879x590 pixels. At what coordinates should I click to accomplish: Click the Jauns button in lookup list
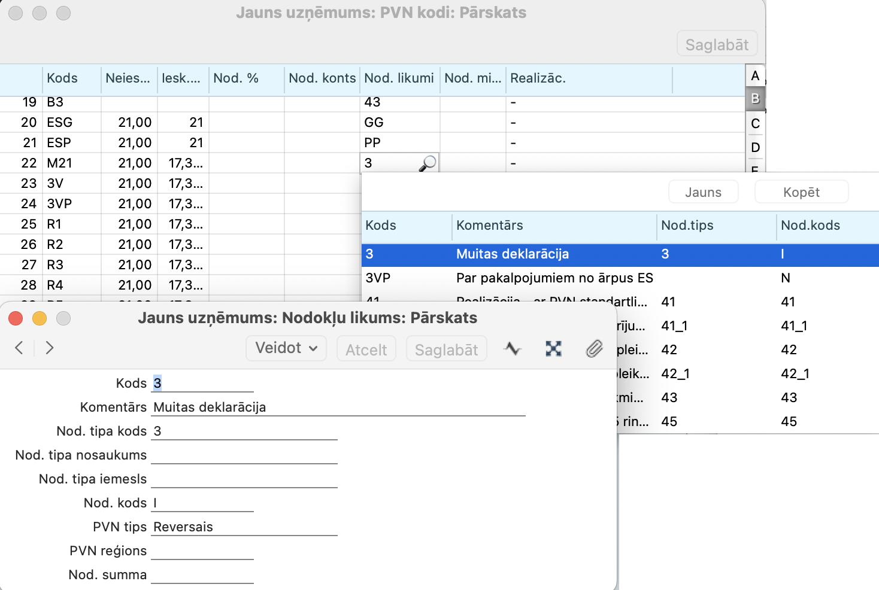point(703,192)
